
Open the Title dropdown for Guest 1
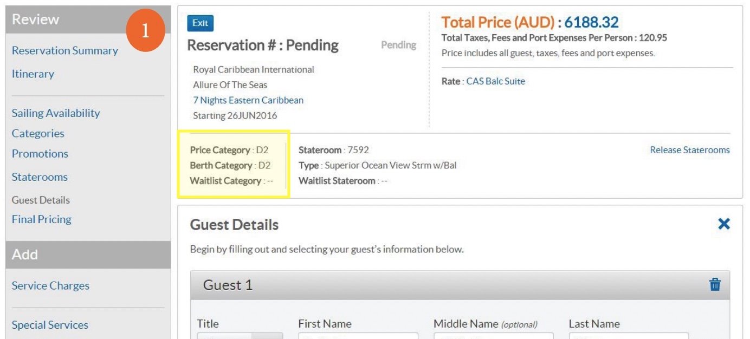pyautogui.click(x=240, y=336)
